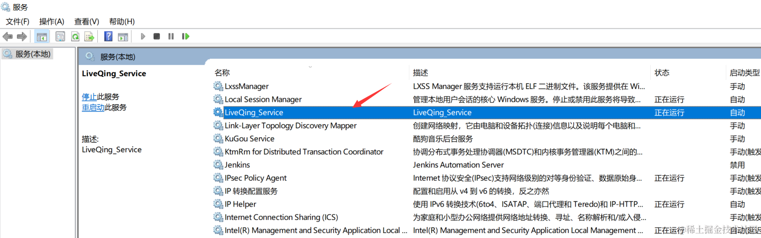Click the gear icon beside IPsec Policy Agent
The width and height of the screenshot is (761, 238).
tap(218, 178)
